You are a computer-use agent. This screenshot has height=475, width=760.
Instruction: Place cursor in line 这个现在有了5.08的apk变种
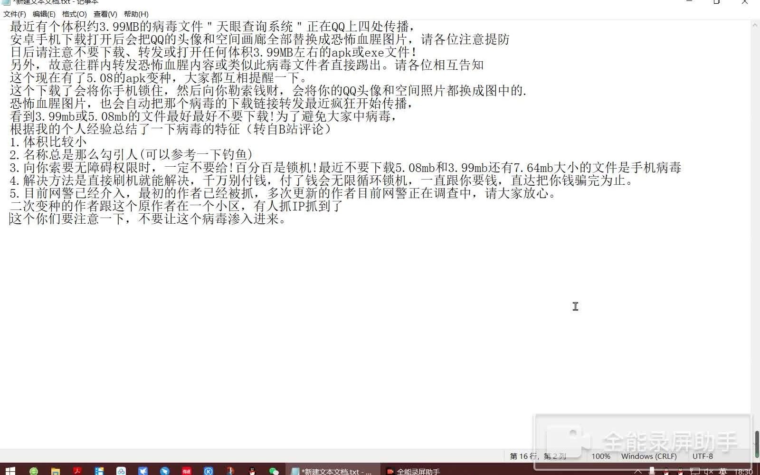160,78
